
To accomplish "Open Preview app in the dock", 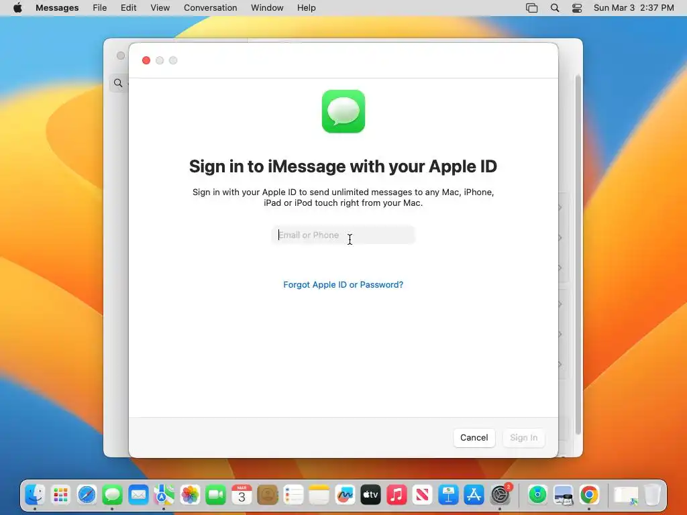I will point(564,495).
